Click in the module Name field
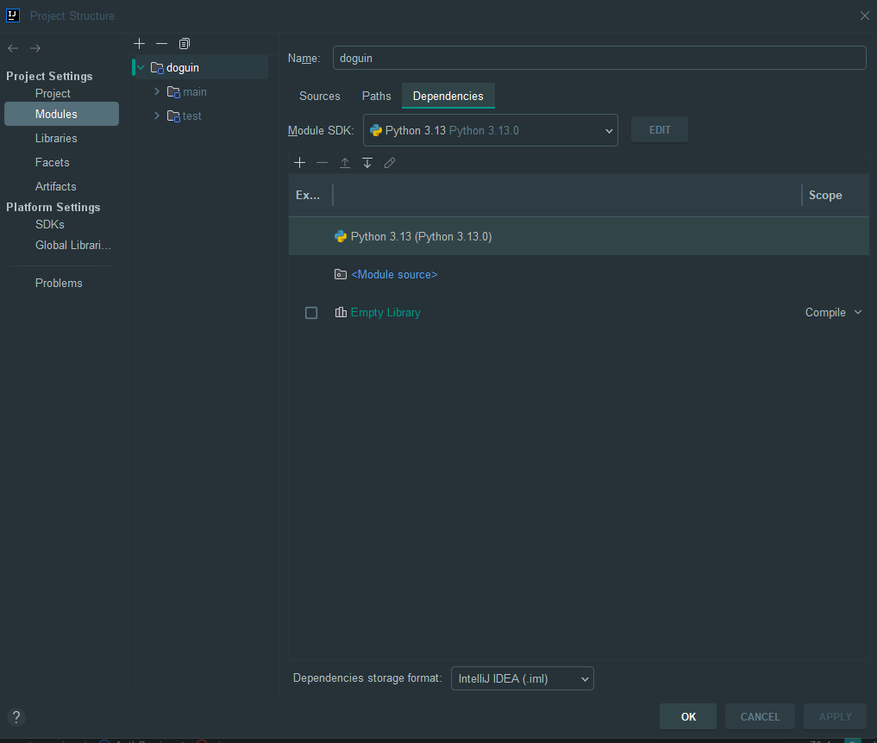The image size is (877, 743). (599, 58)
